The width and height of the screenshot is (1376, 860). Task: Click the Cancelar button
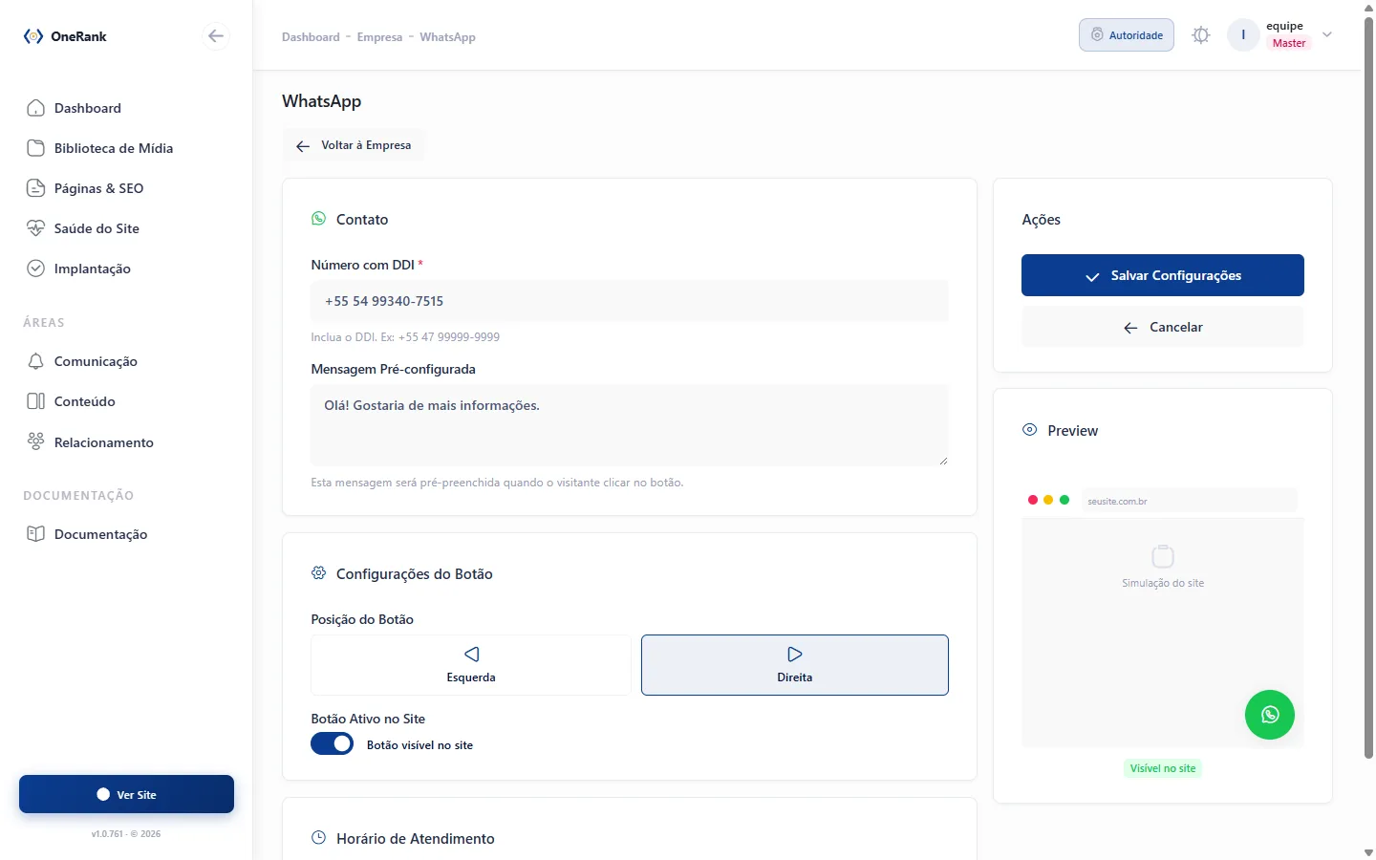pos(1163,327)
